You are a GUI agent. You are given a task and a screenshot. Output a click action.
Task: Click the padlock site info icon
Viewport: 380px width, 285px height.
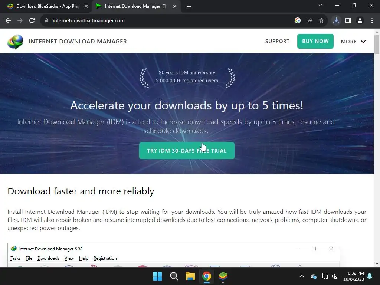[x=47, y=21]
